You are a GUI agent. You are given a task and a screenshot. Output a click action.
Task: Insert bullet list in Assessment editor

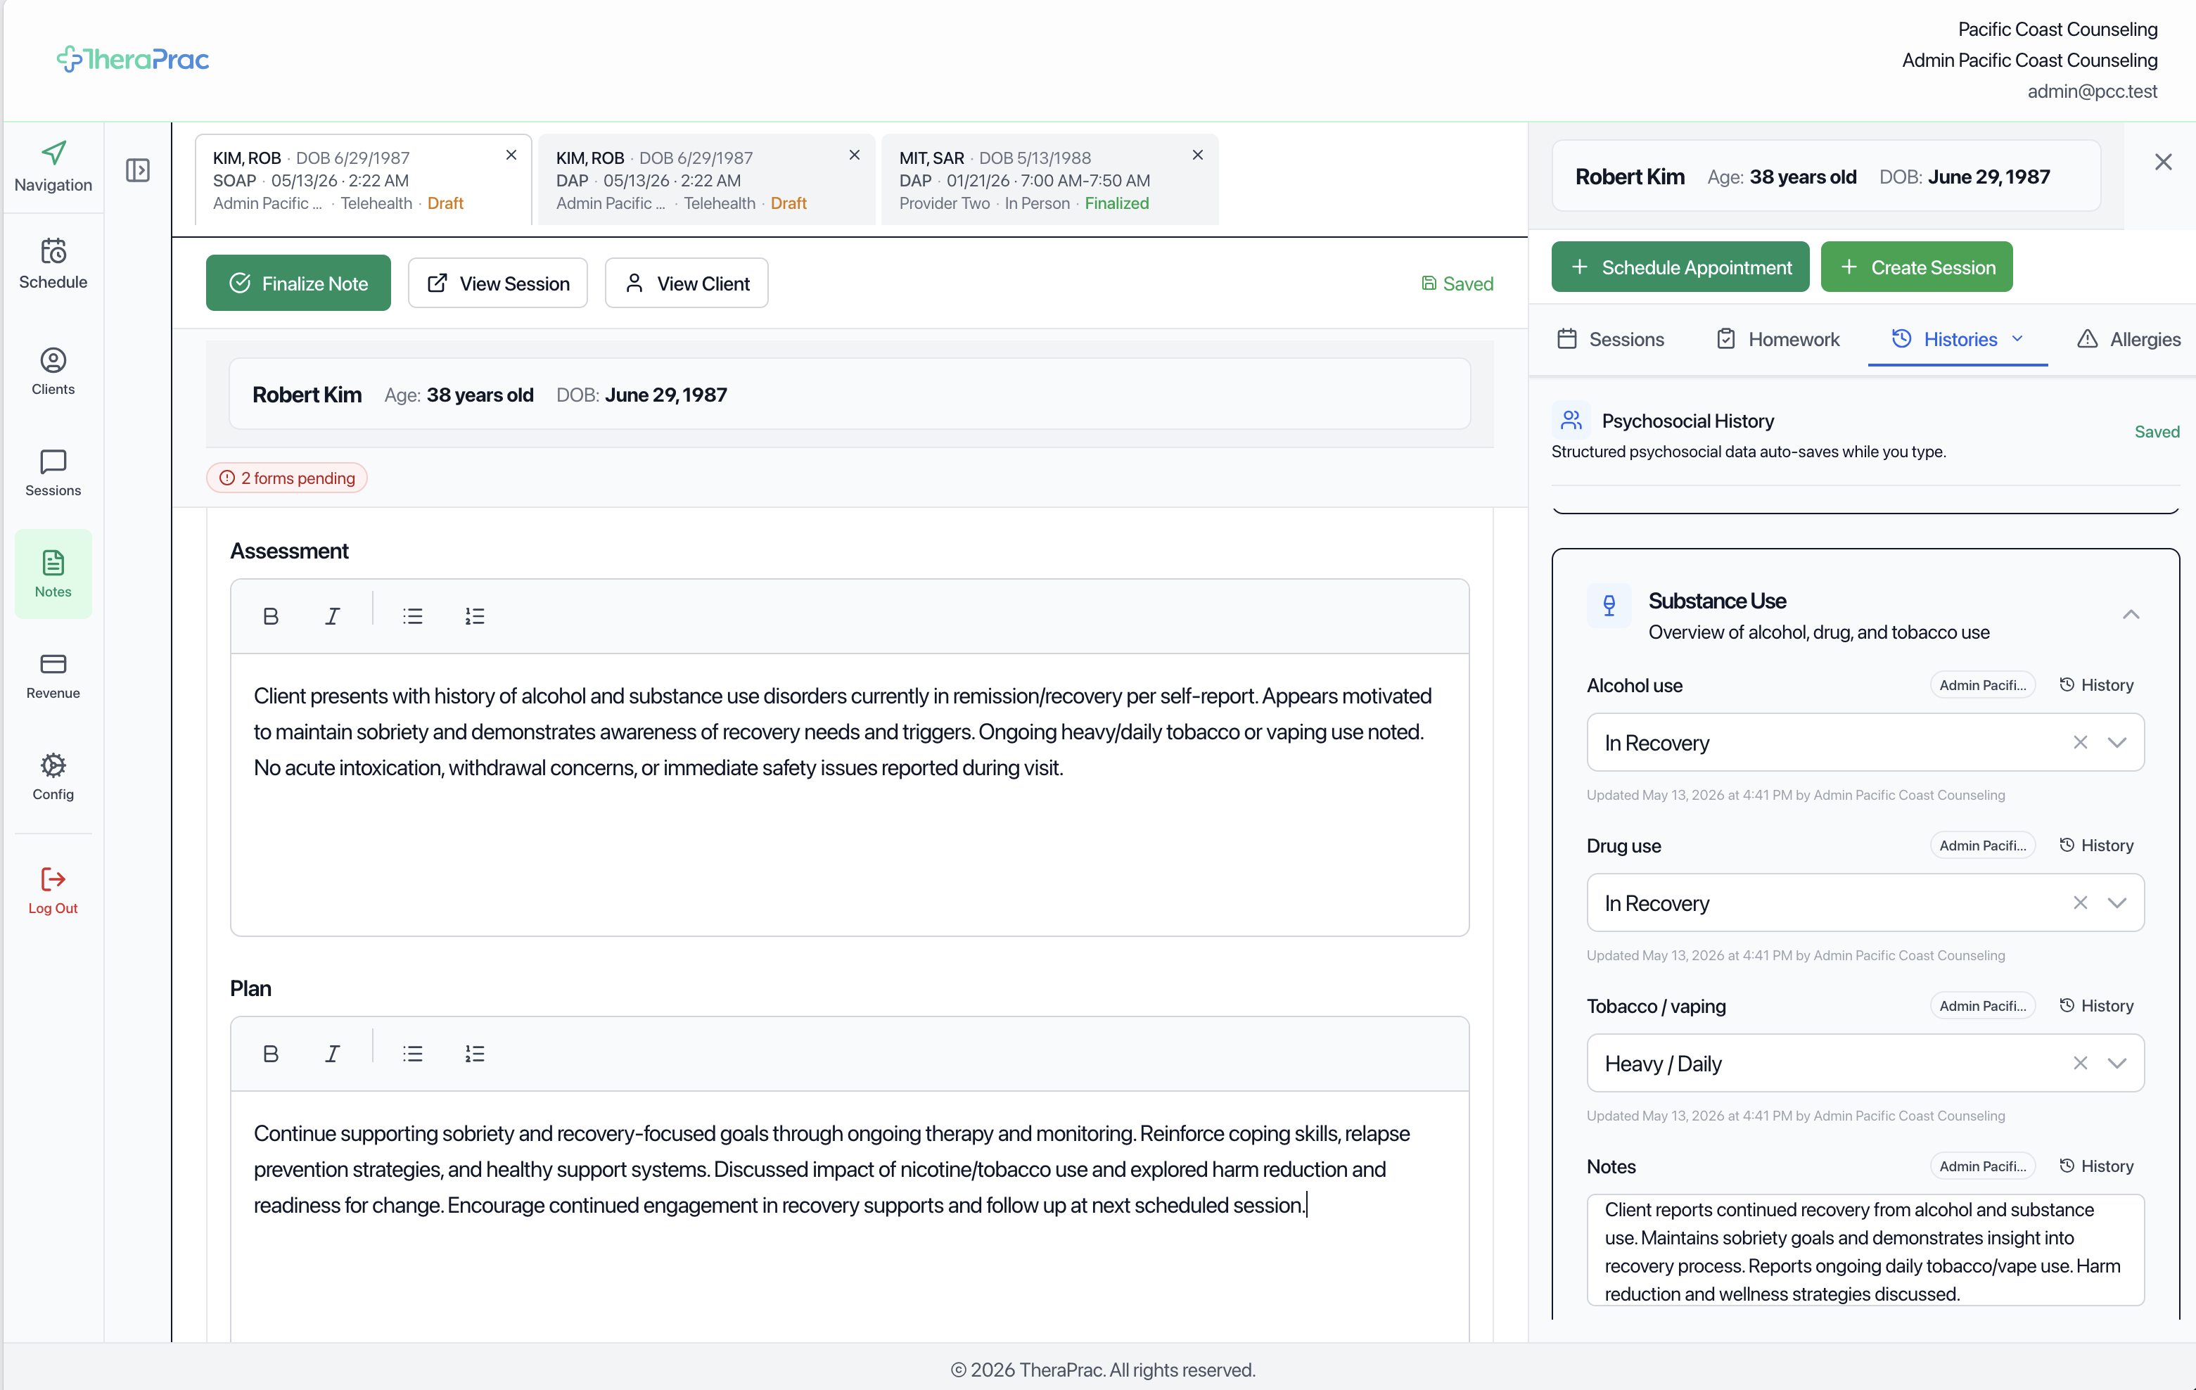[413, 616]
